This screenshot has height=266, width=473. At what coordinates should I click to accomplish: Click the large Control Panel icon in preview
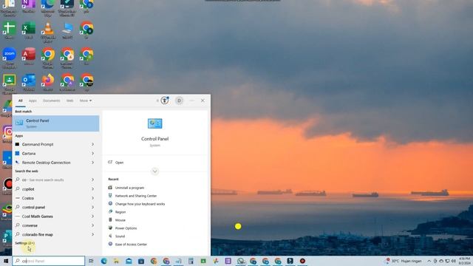coord(154,123)
